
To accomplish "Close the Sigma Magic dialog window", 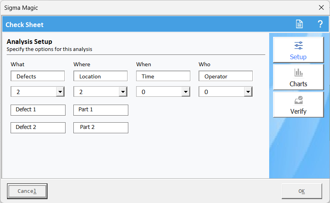I will click(321, 7).
